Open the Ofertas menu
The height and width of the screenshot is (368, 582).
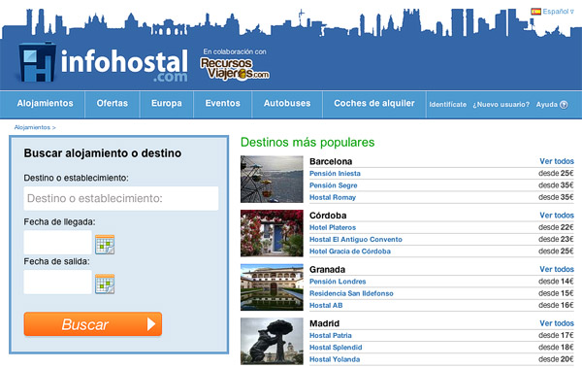(x=113, y=103)
